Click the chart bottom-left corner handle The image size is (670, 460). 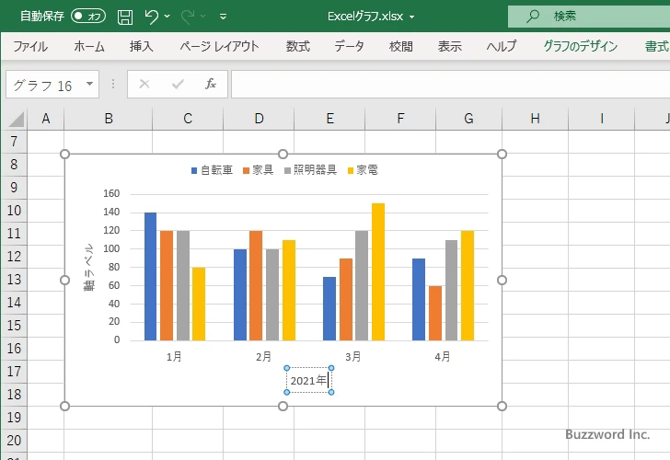64,406
